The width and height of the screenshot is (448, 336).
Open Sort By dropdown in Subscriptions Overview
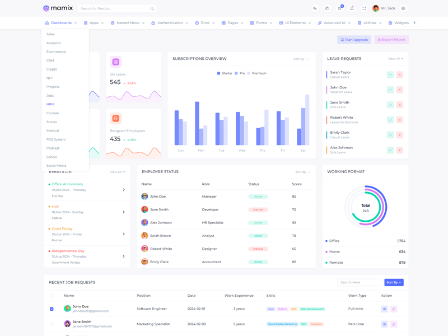[301, 59]
